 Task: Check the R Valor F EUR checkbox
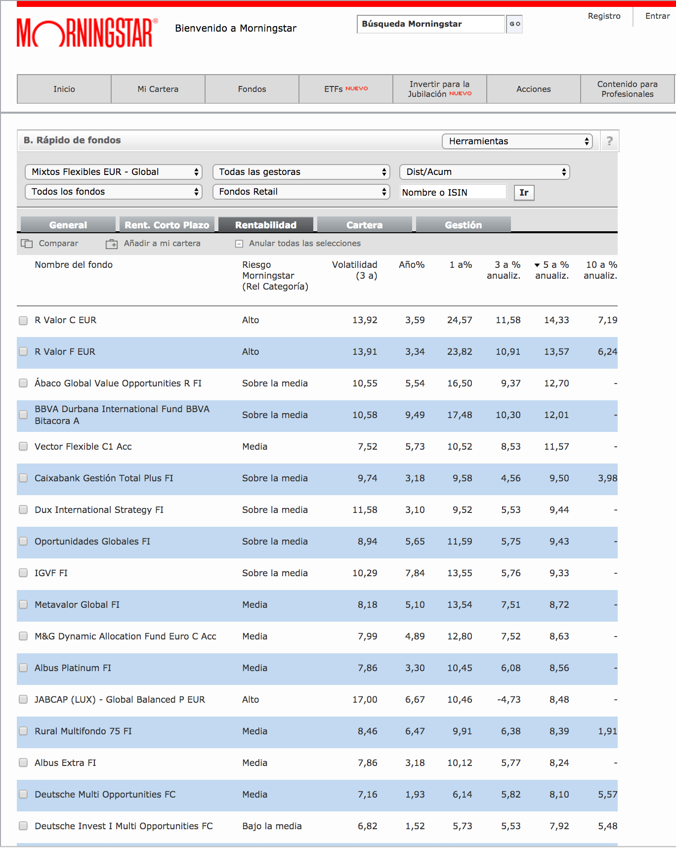click(23, 352)
